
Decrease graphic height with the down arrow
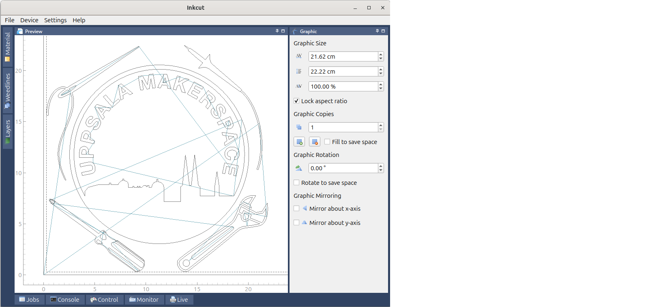pyautogui.click(x=381, y=74)
